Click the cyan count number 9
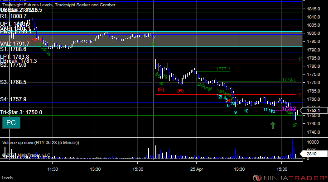Viewport: 328px width, 182px height. [x=235, y=112]
